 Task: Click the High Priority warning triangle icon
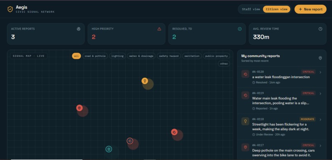tap(159, 29)
